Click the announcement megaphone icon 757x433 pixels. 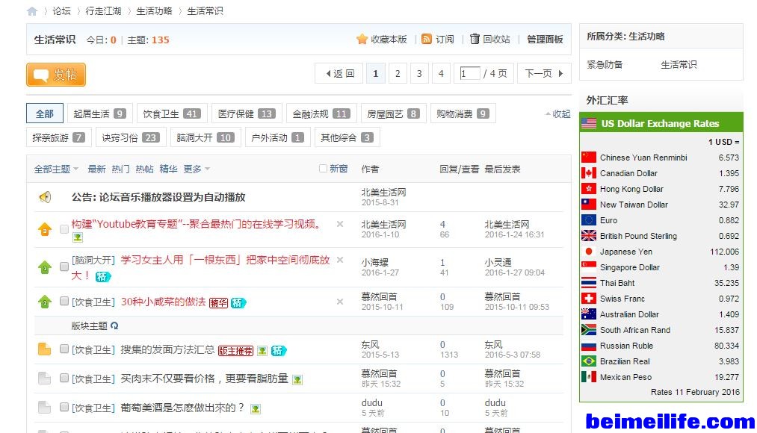pyautogui.click(x=45, y=197)
